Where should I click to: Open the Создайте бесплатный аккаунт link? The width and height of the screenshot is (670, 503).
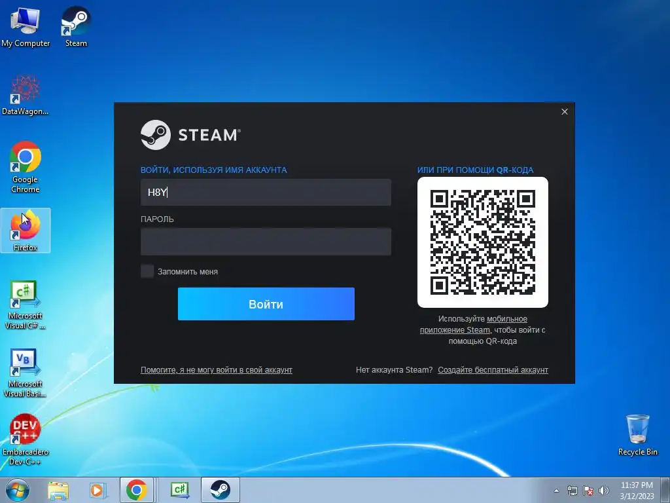[x=493, y=370]
